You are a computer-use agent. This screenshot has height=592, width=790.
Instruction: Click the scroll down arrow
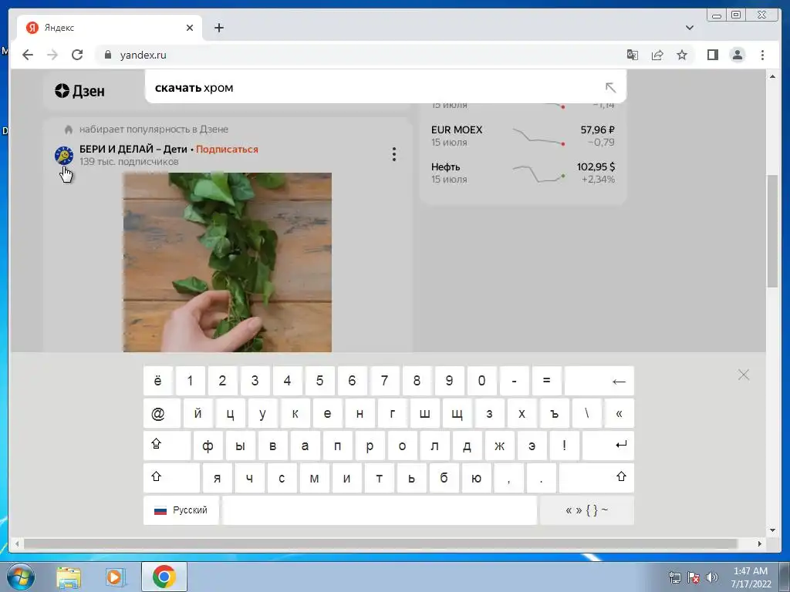(x=772, y=530)
